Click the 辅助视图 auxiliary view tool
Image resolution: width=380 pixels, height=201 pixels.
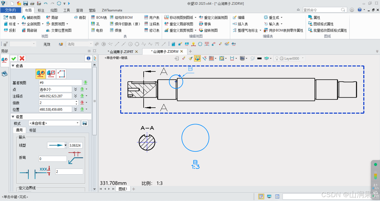(x=31, y=18)
